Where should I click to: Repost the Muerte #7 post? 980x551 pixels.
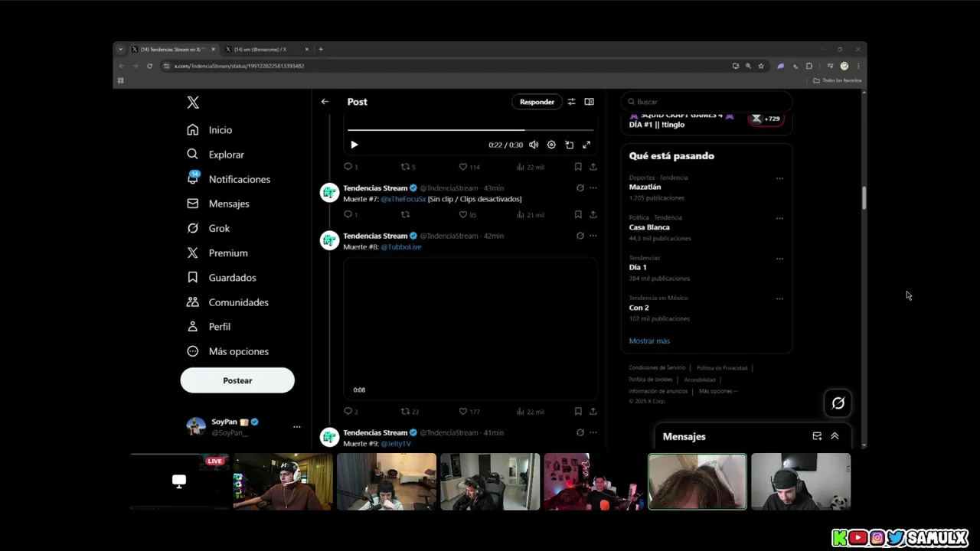click(406, 215)
